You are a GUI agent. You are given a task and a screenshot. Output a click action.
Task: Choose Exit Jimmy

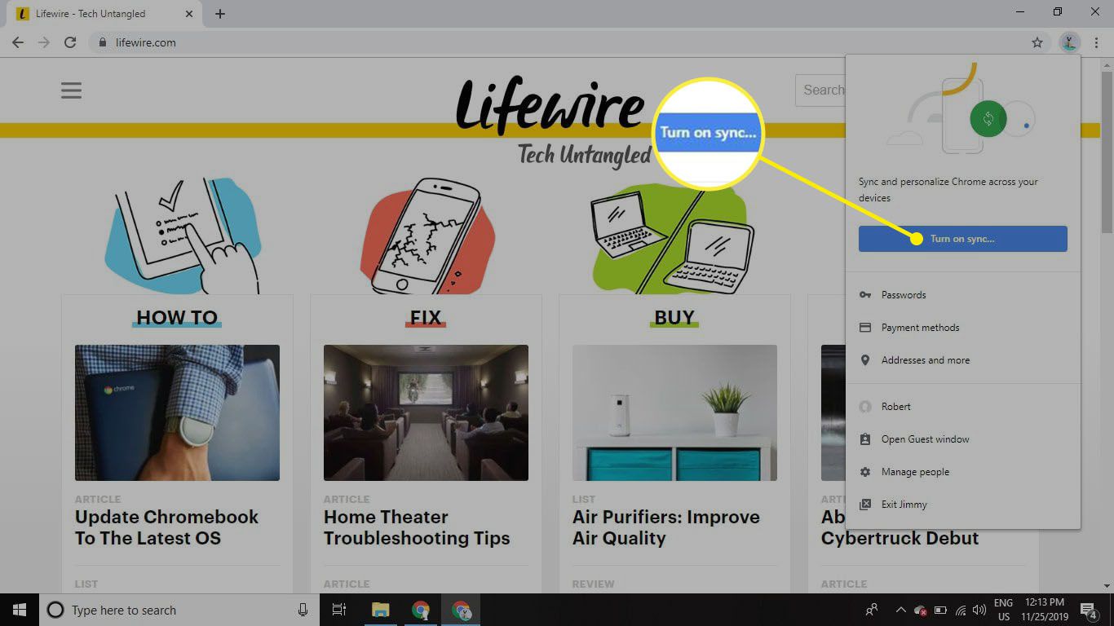(x=962, y=505)
